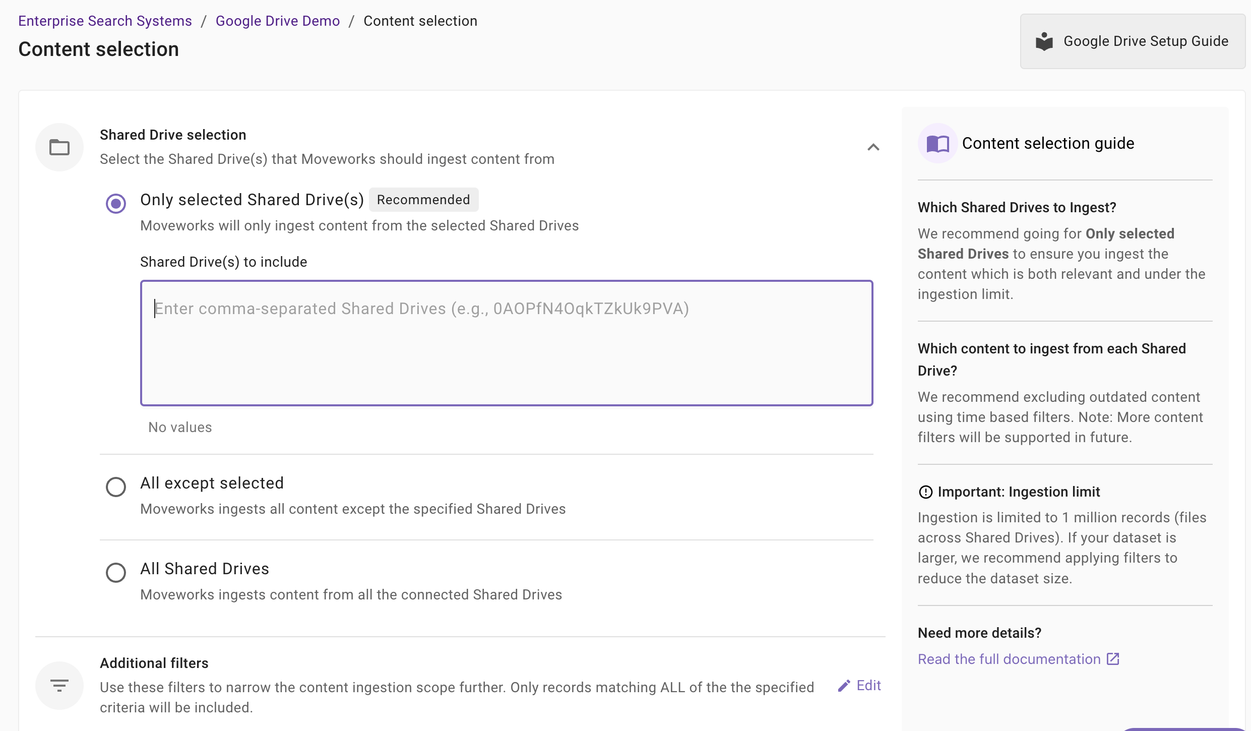Screen dimensions: 1251x731
Task: Select the All Shared Drives radio button
Action: pyautogui.click(x=116, y=573)
